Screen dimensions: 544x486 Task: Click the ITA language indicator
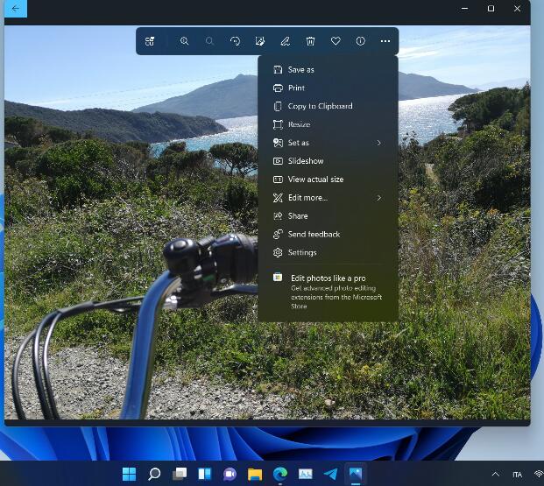pyautogui.click(x=517, y=475)
